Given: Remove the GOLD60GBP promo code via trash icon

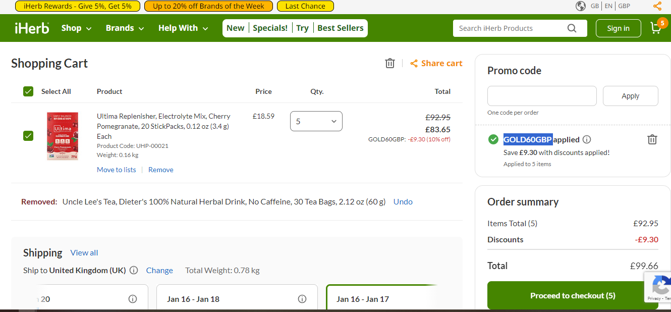Looking at the screenshot, I should 652,139.
